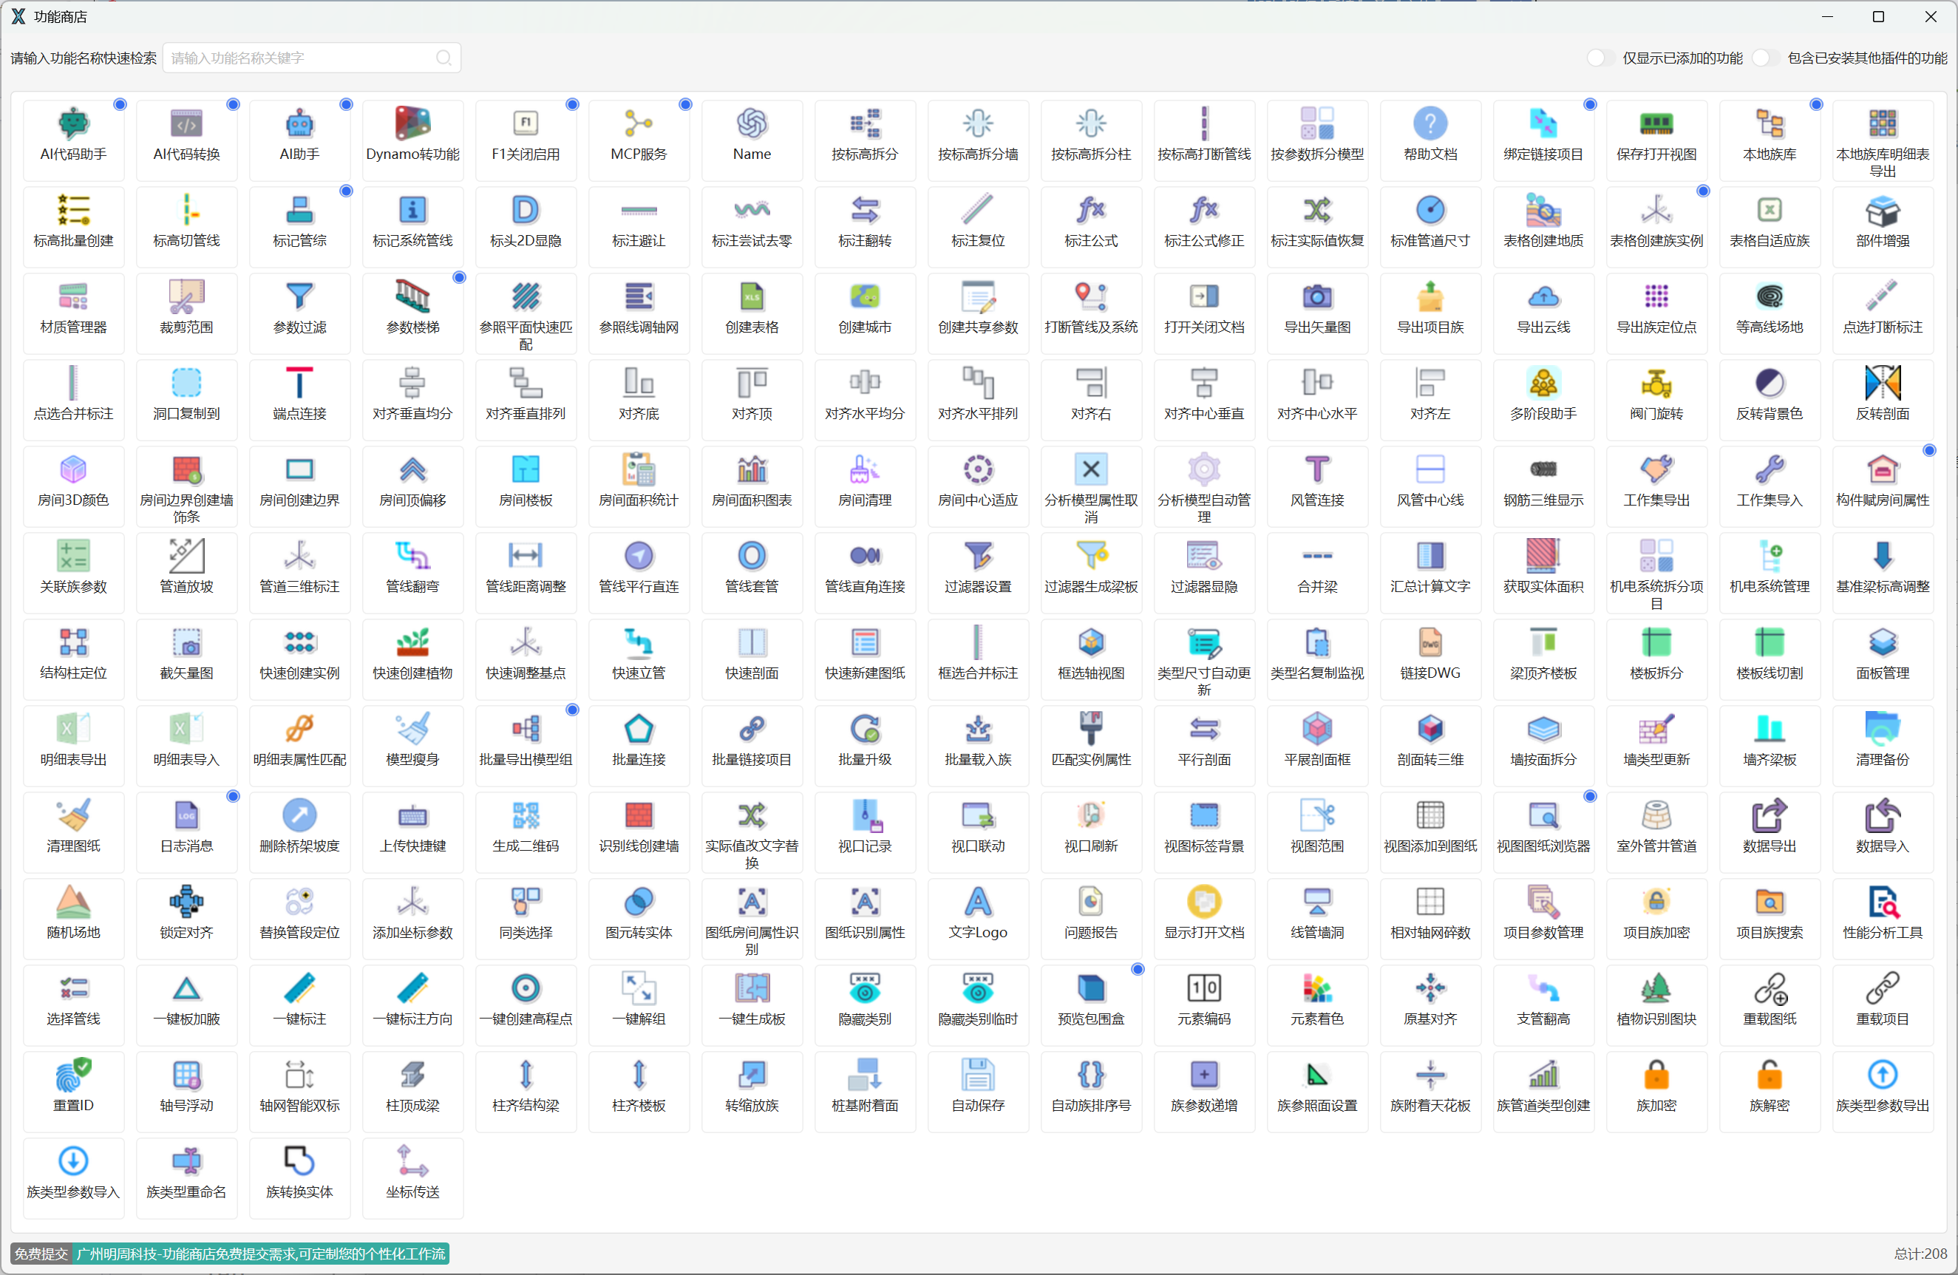Screen dimensions: 1958x1275
Task: Select the AI代码转换 icon
Action: tap(186, 123)
